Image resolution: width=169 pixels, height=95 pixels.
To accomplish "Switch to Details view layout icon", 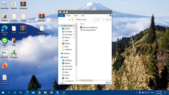I will pyautogui.click(x=107, y=83).
